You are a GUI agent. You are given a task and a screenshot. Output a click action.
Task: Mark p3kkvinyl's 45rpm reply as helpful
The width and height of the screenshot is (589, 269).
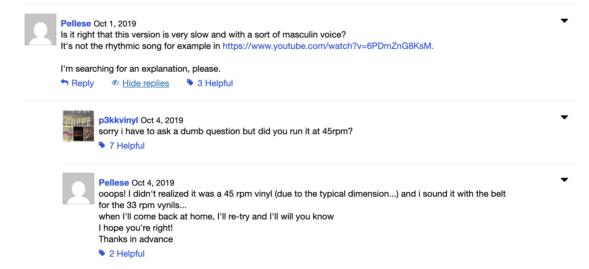pyautogui.click(x=127, y=146)
